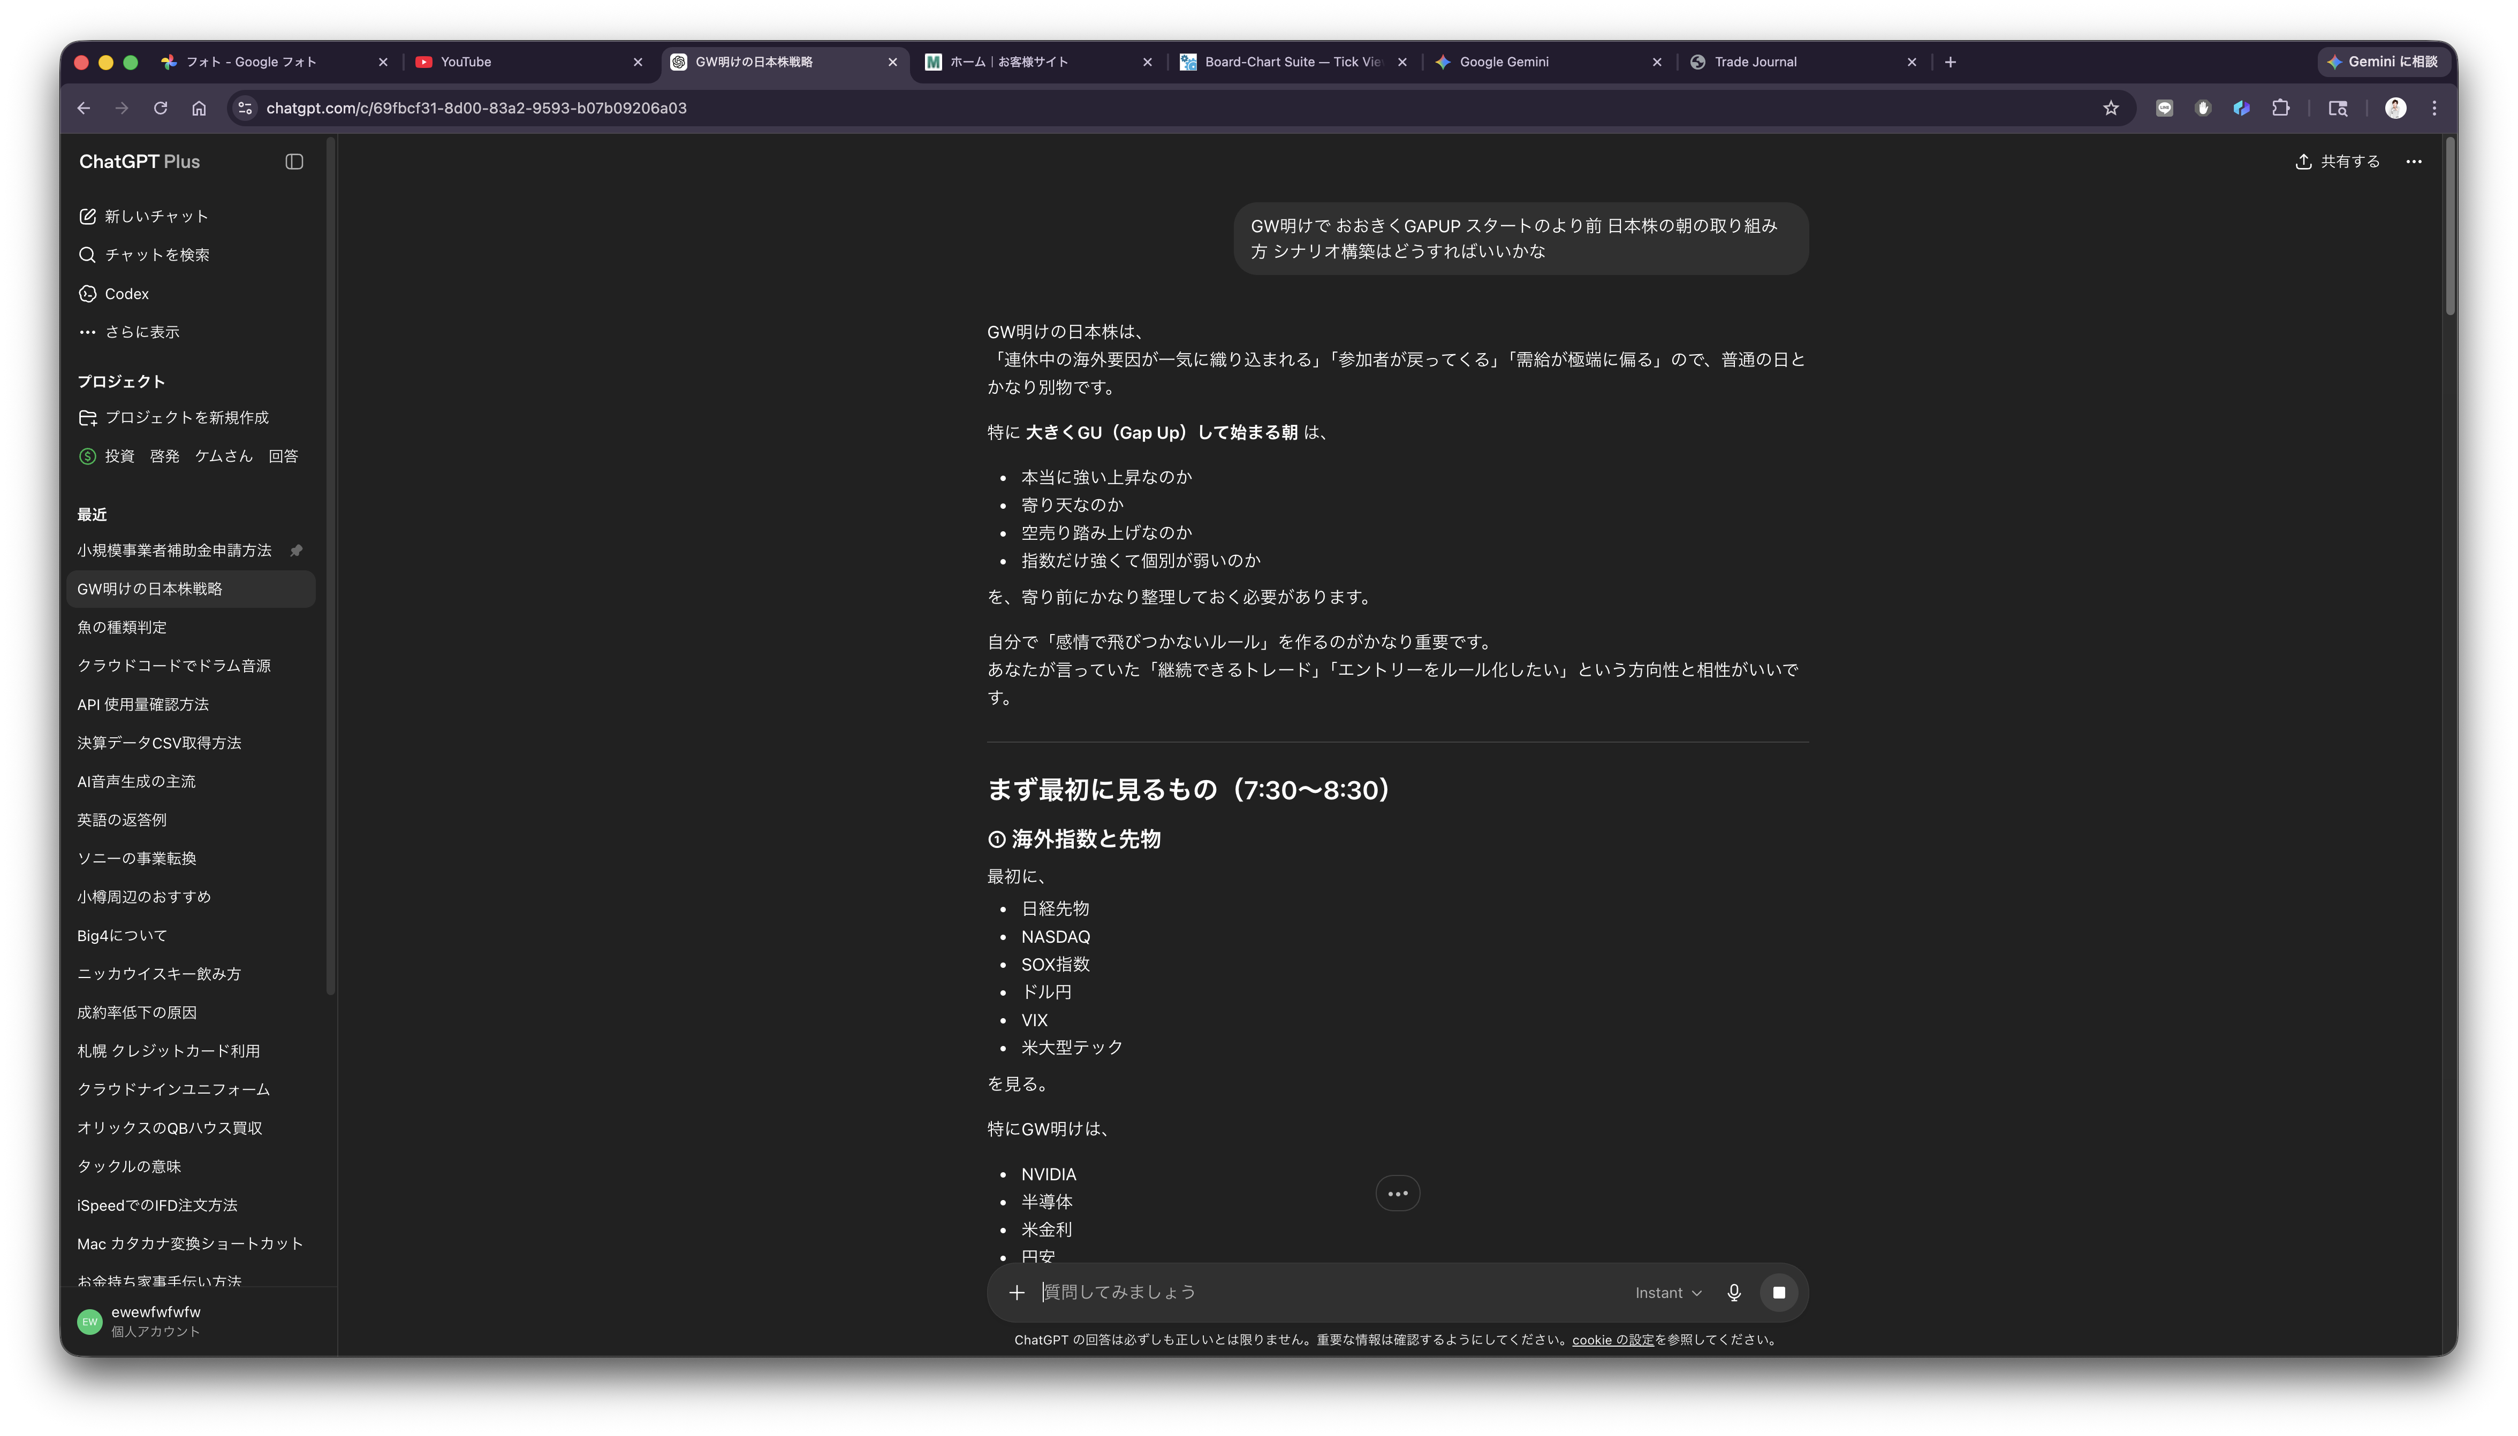Viewport: 2518px width, 1436px height.
Task: Click the Gemini に相談 button
Action: pyautogui.click(x=2382, y=62)
